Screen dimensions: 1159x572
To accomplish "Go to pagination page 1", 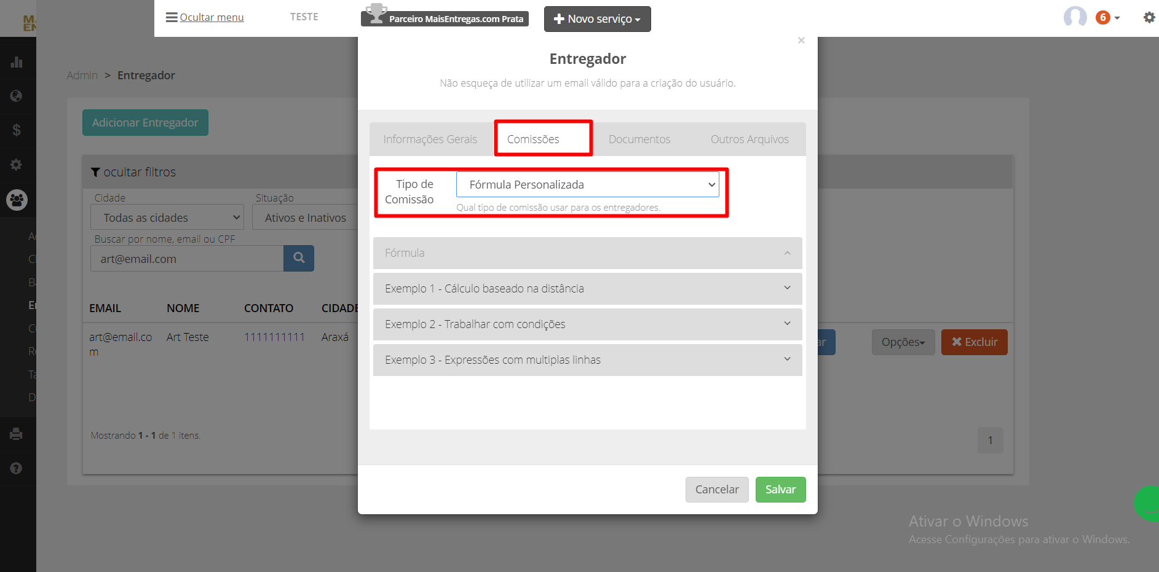I will [x=990, y=441].
